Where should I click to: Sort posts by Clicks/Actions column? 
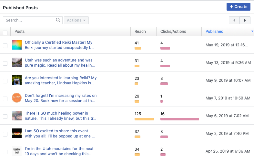tap(173, 32)
